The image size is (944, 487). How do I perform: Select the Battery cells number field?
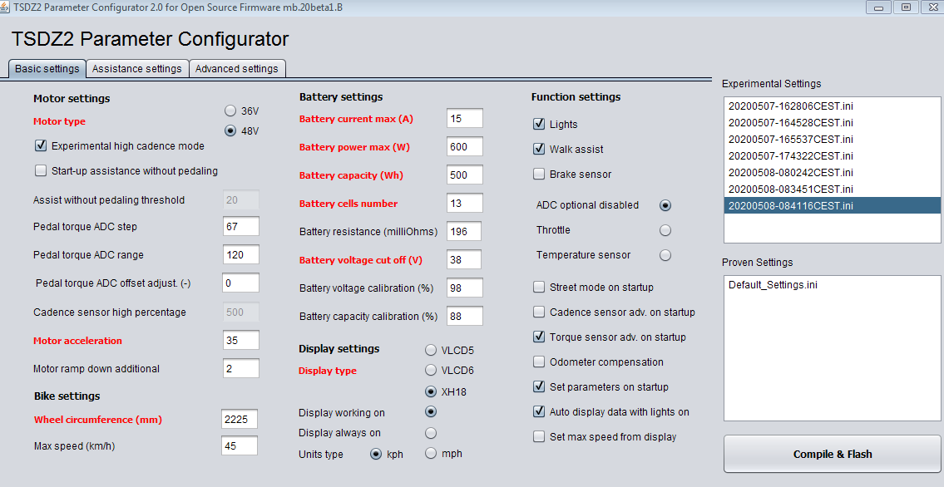coord(465,204)
